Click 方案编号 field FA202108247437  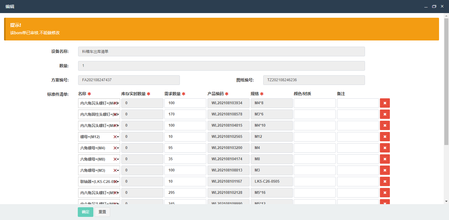point(129,80)
